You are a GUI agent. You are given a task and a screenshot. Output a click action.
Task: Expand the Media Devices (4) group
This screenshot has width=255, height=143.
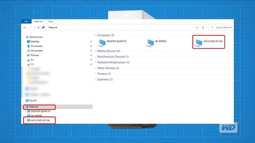96,51
